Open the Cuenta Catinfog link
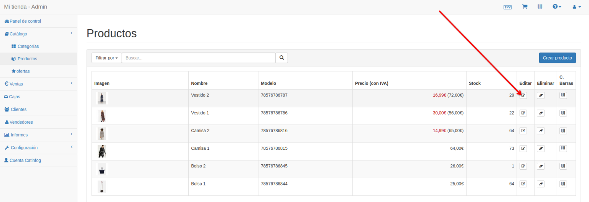 coord(25,160)
